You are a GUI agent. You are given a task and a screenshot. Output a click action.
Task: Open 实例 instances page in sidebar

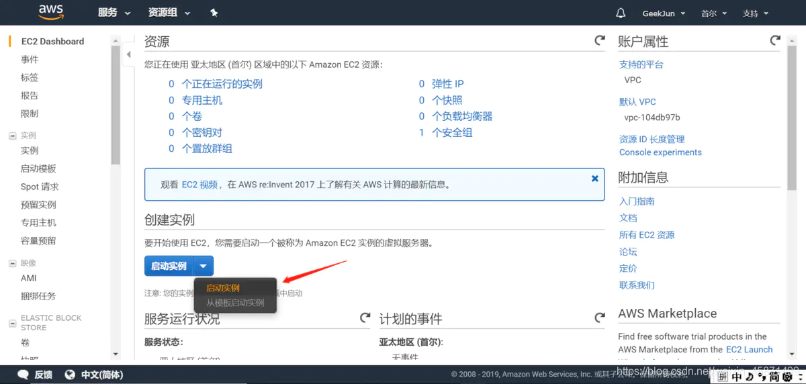[30, 150]
